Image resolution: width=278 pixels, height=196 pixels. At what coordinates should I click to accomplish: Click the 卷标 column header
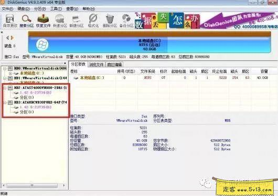74,71
